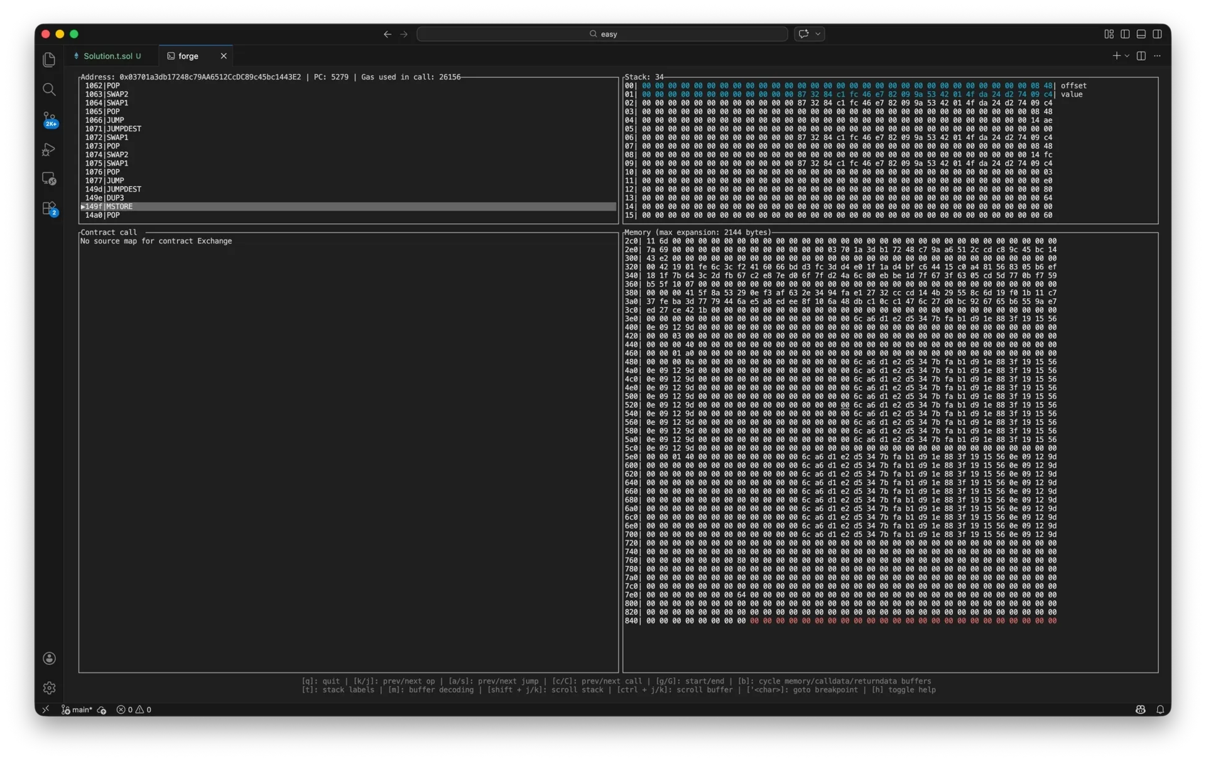Open the notifications bell in status bar

pyautogui.click(x=1160, y=709)
